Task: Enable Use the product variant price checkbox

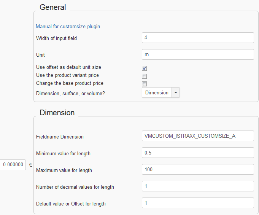Action: pos(144,76)
